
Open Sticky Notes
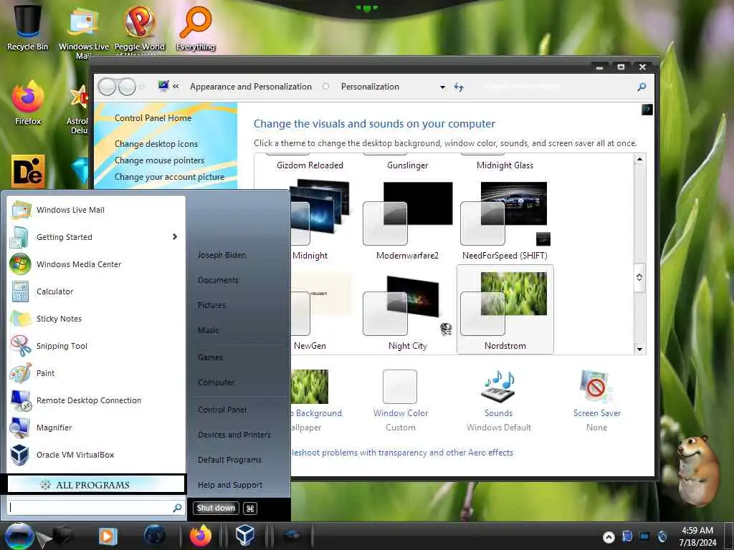click(96, 319)
